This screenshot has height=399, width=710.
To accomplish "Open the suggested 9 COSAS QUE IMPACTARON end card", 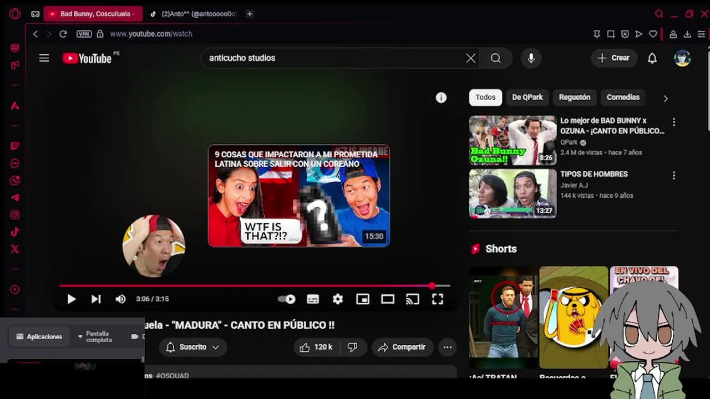I will point(298,196).
